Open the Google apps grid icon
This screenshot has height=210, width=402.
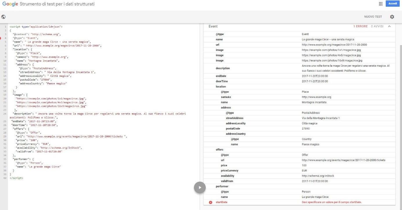(x=381, y=4)
